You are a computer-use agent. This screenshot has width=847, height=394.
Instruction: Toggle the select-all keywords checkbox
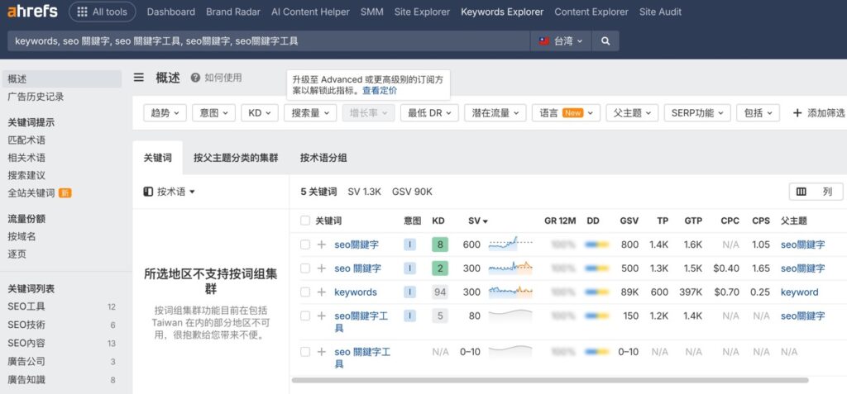pos(305,221)
